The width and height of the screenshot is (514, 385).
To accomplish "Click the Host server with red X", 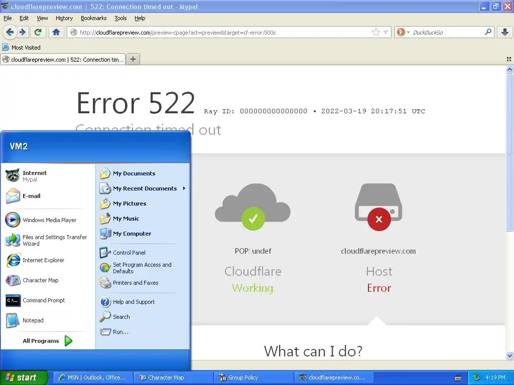I will click(x=378, y=207).
